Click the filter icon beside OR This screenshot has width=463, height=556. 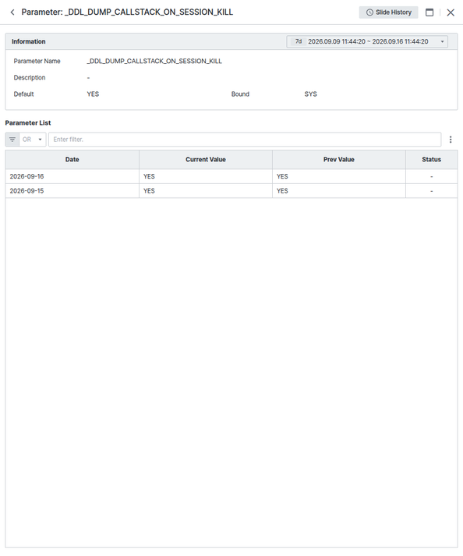(x=12, y=140)
